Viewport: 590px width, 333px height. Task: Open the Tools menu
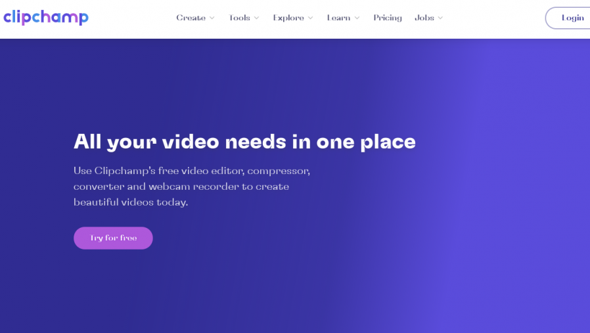pyautogui.click(x=239, y=18)
